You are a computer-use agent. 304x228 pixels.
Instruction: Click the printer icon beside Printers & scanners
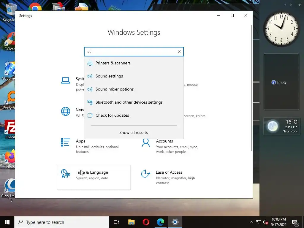pos(90,63)
